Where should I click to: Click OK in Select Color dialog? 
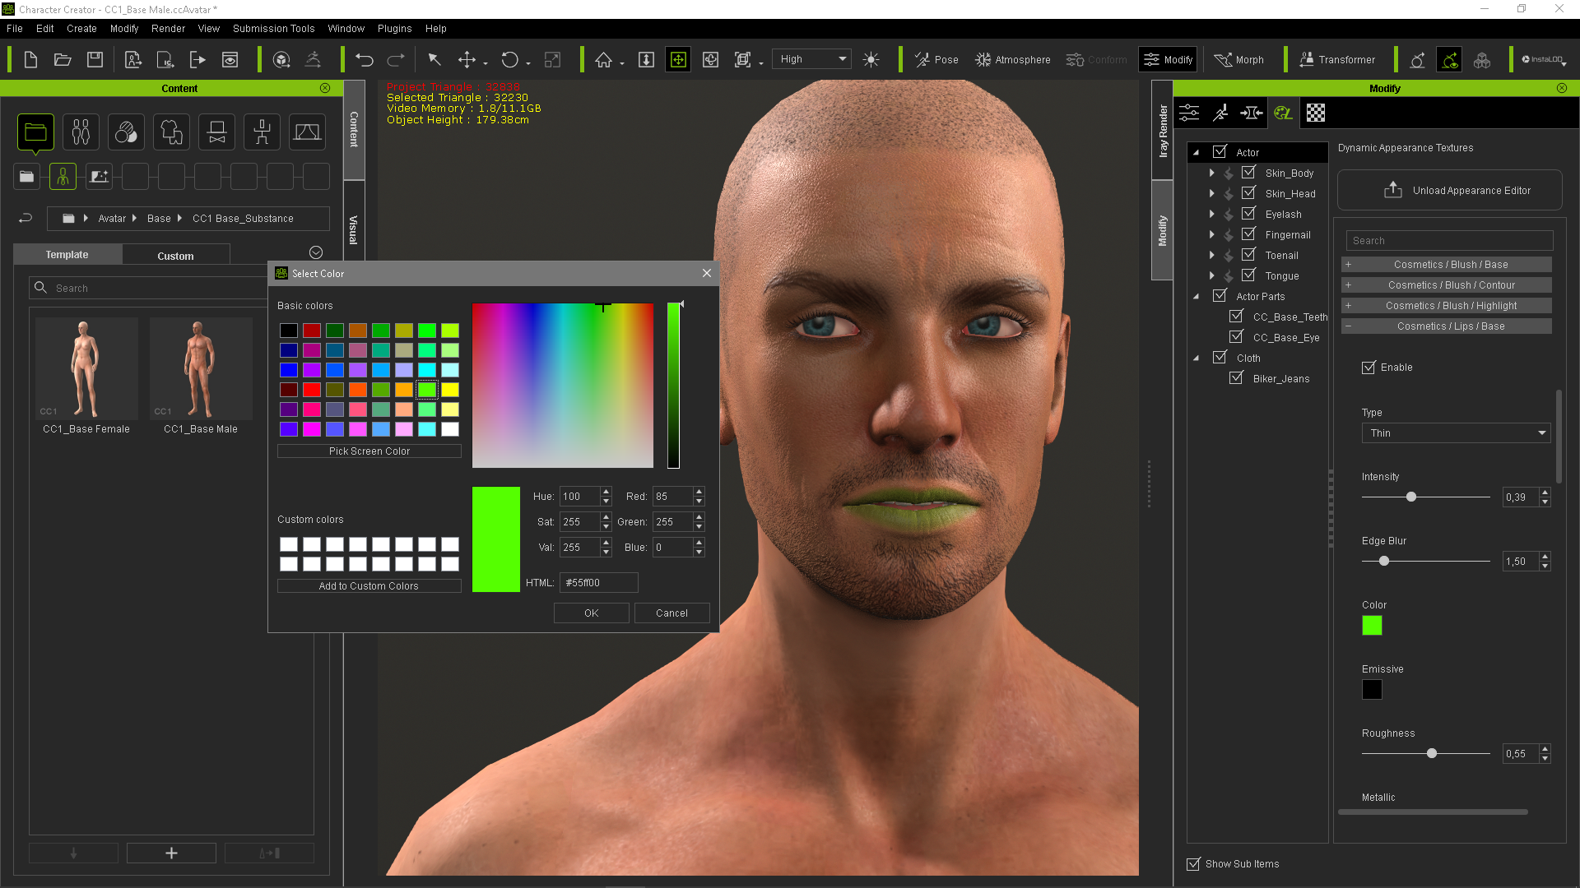(591, 613)
